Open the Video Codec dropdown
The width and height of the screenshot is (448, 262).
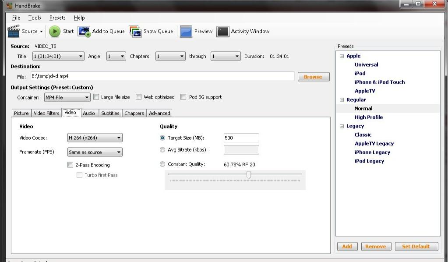(95, 138)
